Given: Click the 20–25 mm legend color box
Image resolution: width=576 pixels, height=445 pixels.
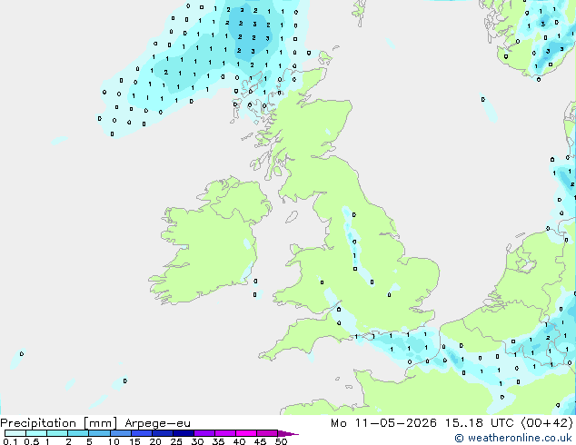Looking at the screenshot, I should [x=162, y=433].
